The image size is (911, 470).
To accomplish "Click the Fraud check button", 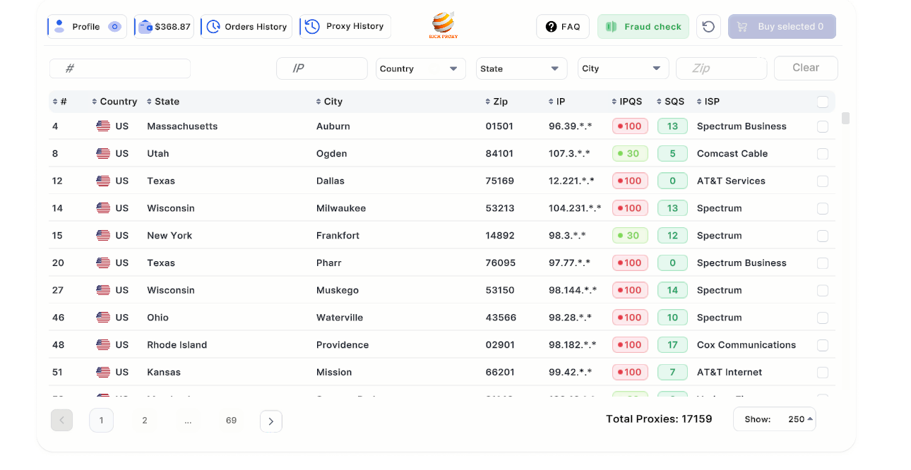I will coord(643,27).
